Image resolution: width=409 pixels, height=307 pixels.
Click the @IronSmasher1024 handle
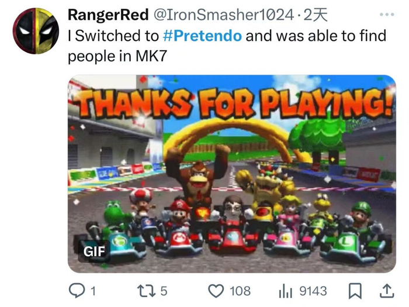[x=224, y=15]
